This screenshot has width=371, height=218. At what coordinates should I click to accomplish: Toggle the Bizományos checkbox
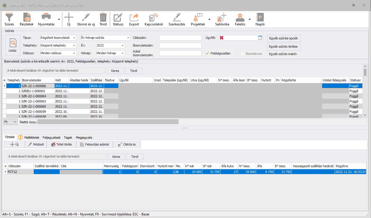[243, 54]
